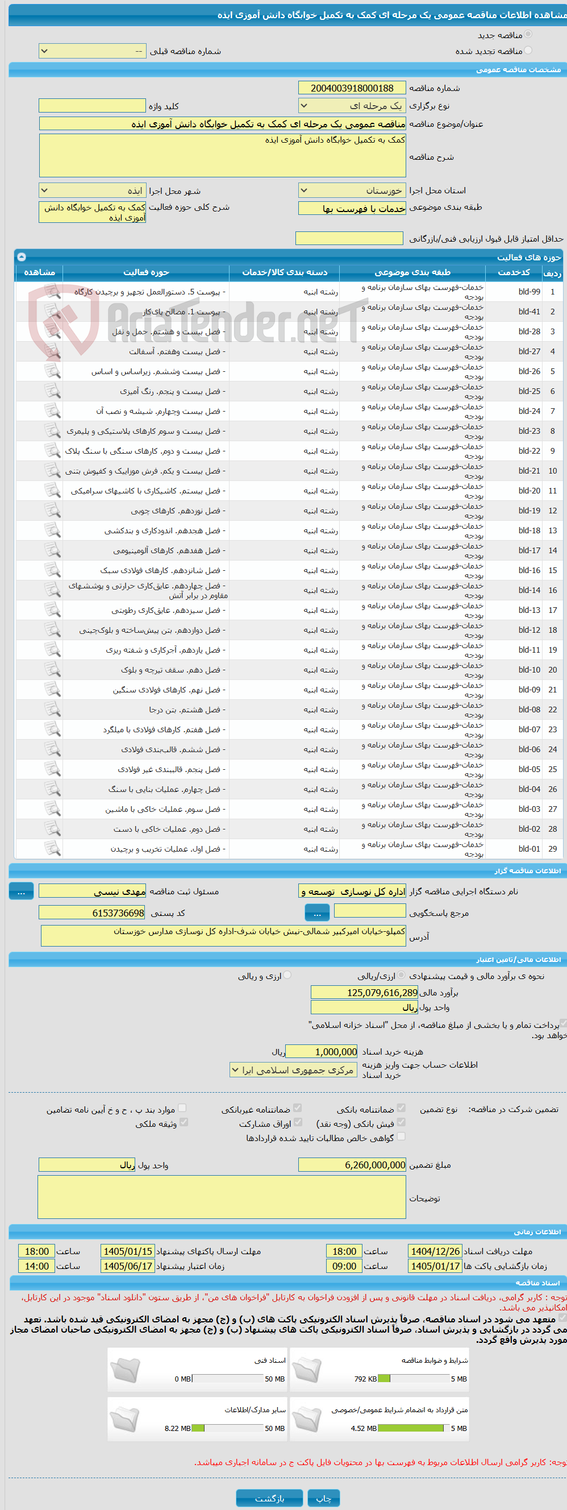Open the متن قرارداد folder icon

pyautogui.click(x=307, y=1419)
